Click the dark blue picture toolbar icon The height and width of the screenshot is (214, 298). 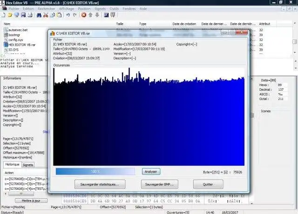click(106, 15)
